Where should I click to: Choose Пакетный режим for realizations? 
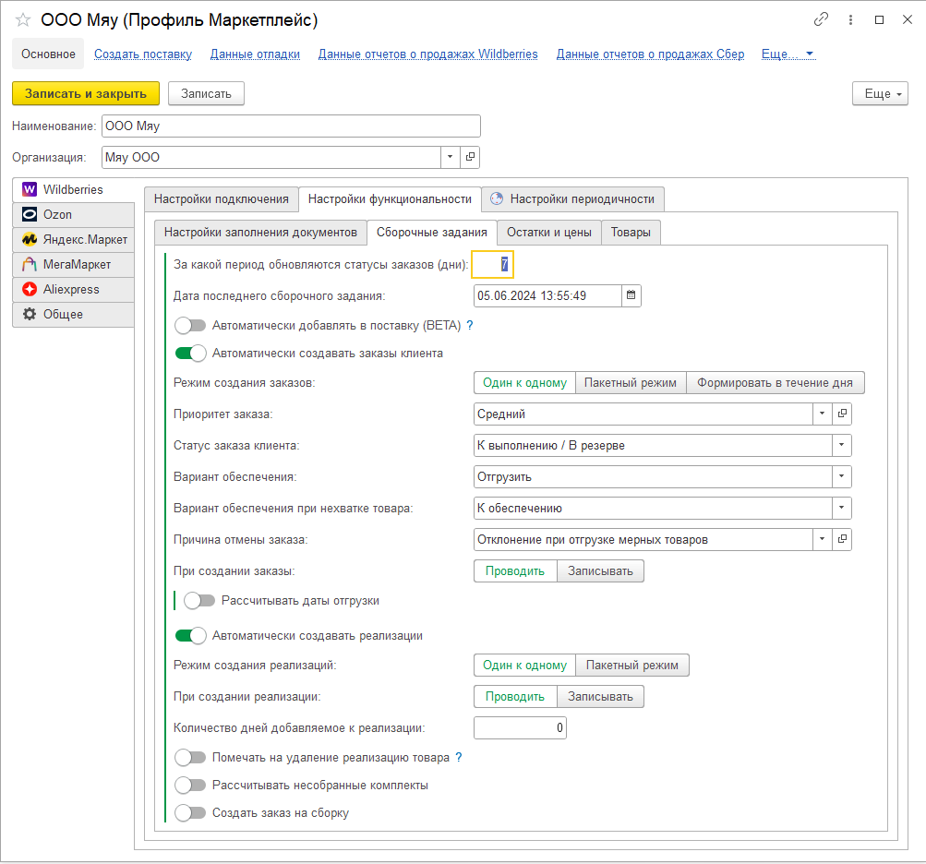tap(631, 665)
